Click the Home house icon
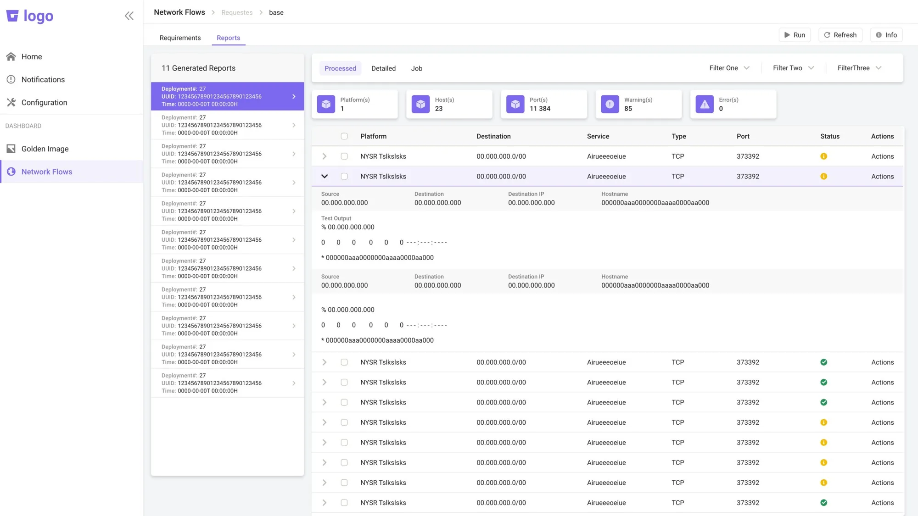 click(11, 56)
